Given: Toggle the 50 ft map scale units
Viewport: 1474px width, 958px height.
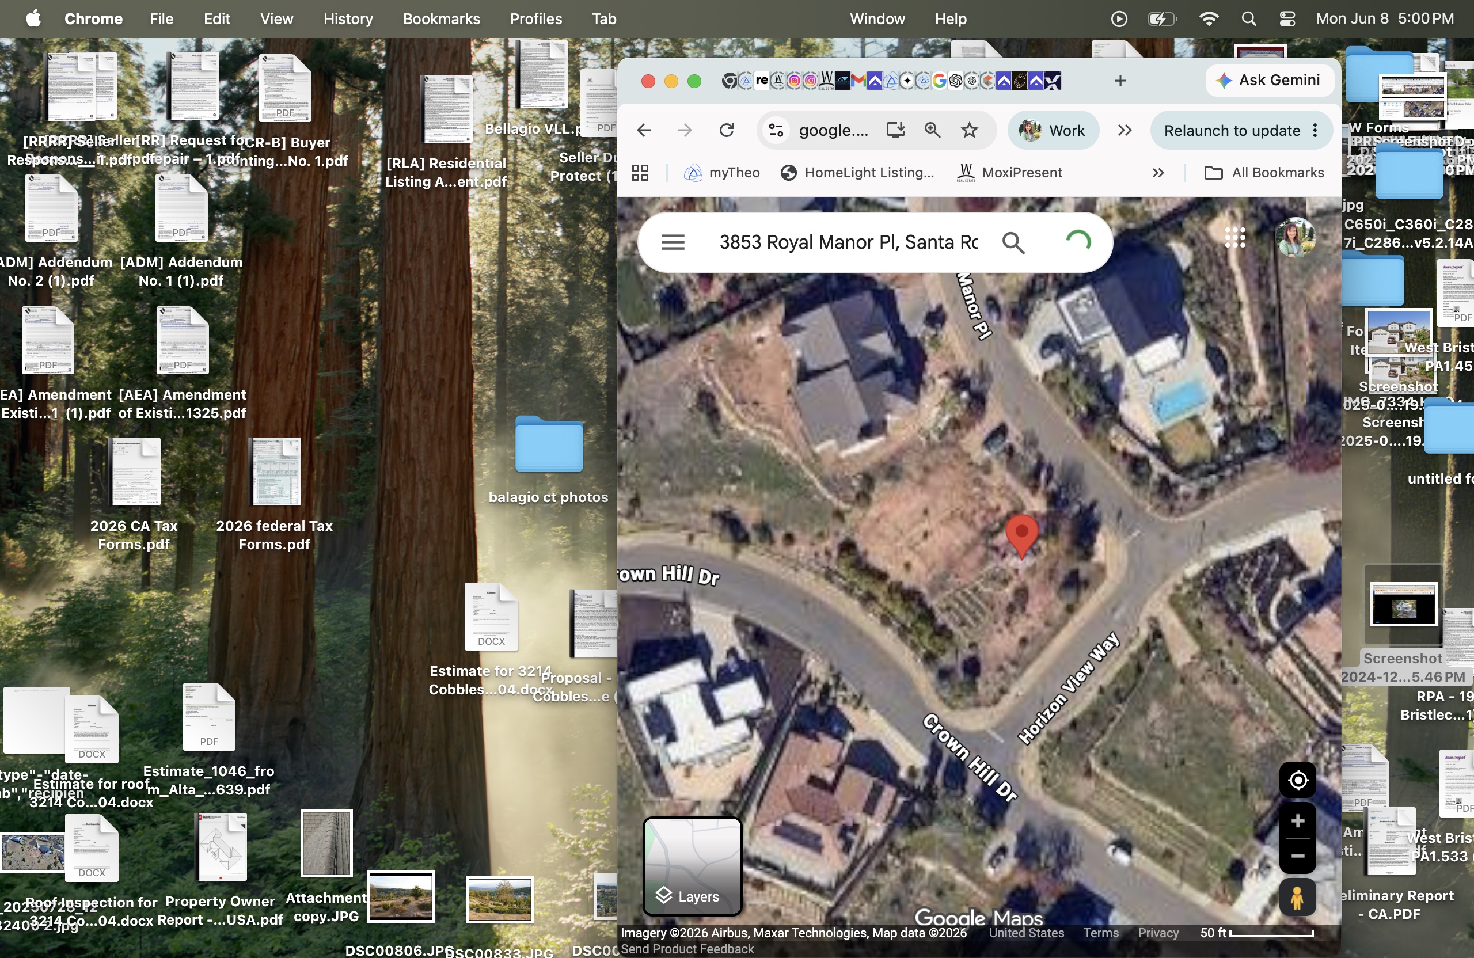Looking at the screenshot, I should 1256,933.
